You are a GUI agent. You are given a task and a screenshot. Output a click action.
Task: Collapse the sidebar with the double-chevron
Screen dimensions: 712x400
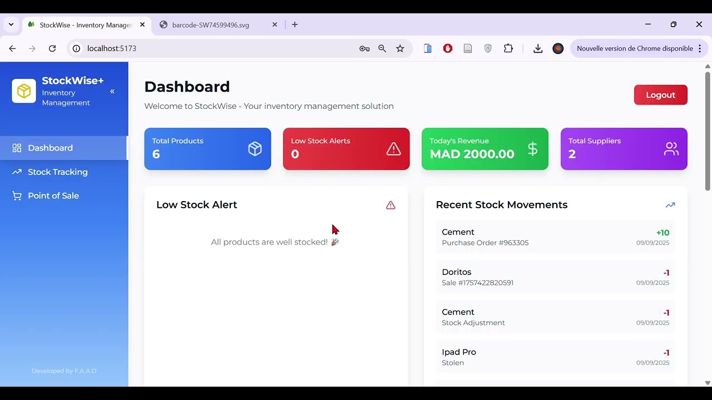click(x=112, y=91)
